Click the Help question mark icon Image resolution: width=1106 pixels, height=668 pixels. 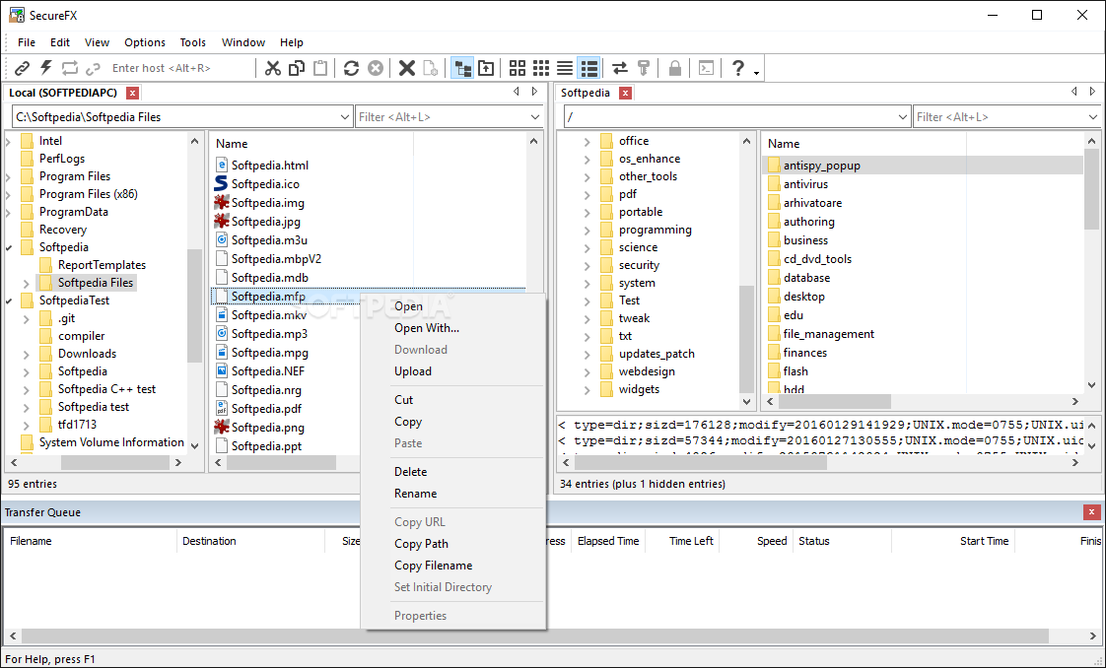tap(737, 68)
